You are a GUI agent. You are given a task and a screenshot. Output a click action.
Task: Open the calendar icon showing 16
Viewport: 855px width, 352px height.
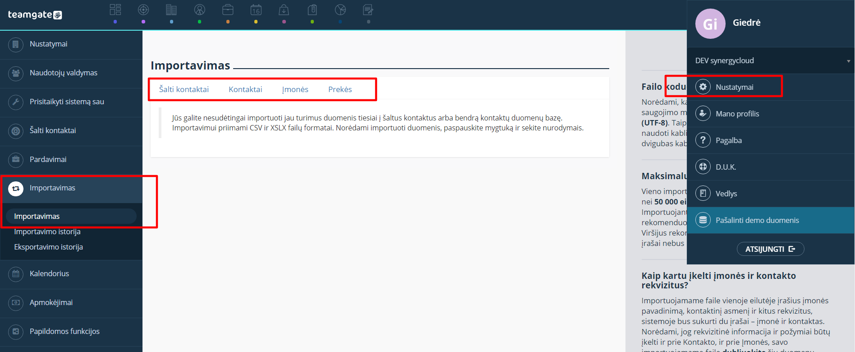click(x=256, y=9)
